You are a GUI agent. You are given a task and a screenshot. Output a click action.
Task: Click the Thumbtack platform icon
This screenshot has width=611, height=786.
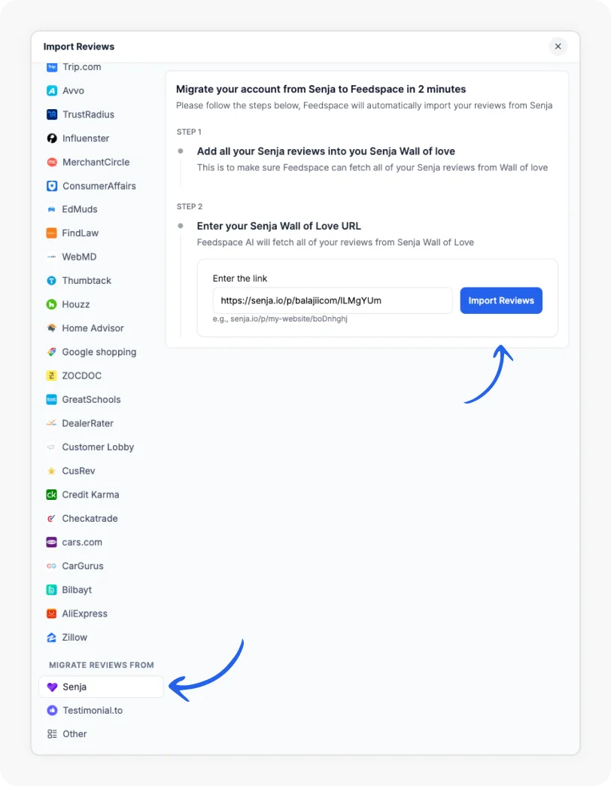[51, 280]
